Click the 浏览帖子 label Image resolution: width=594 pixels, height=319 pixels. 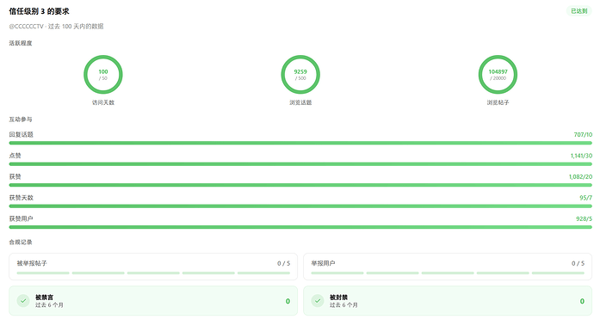[x=498, y=102]
